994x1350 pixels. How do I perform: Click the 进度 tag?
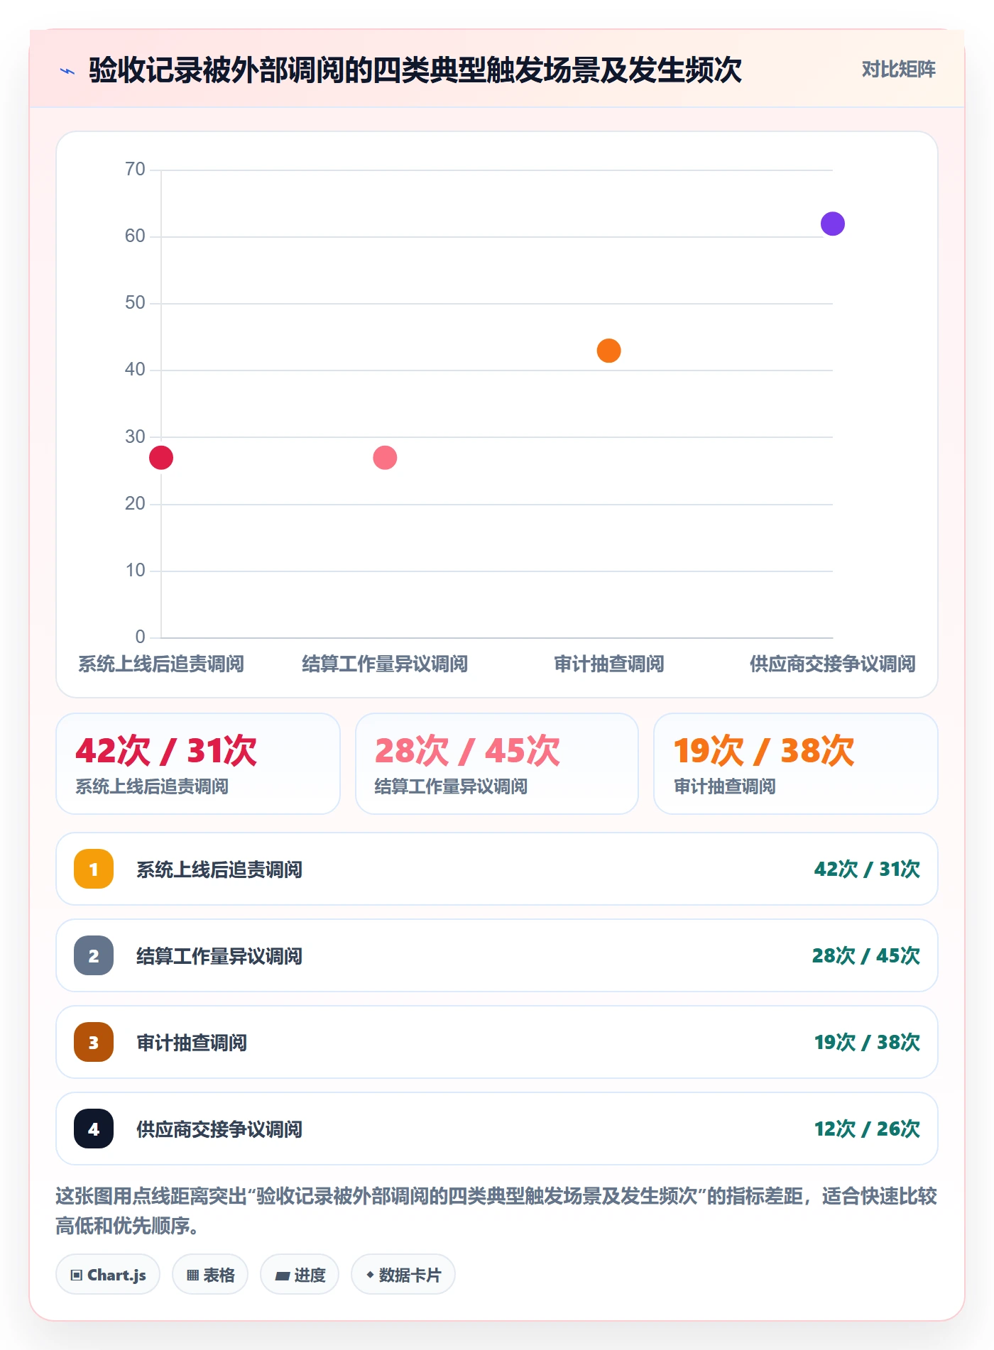[x=300, y=1275]
